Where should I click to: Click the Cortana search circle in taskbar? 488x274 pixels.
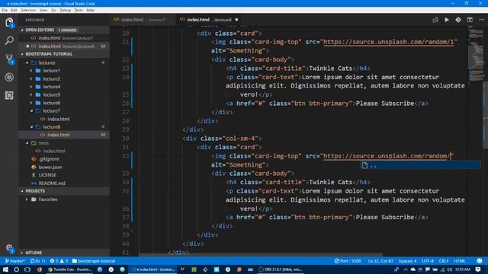click(17, 269)
